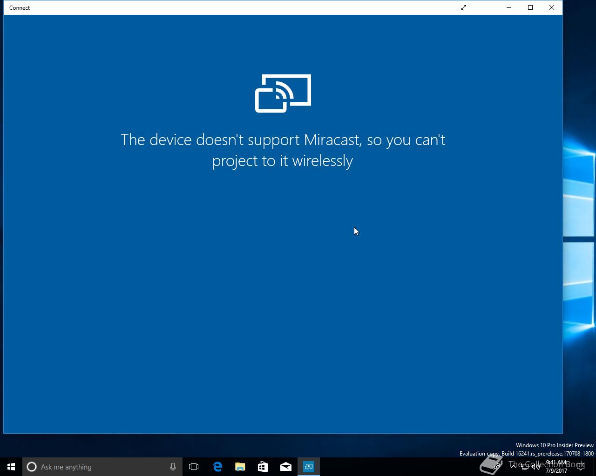
Task: Click the Connect window fullscreen expand icon
Action: pyautogui.click(x=464, y=7)
